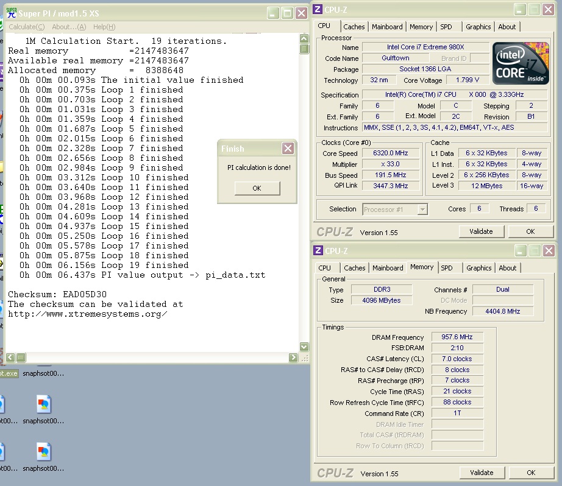
Task: Click Validate in the upper CPU-Z window
Action: click(x=481, y=231)
